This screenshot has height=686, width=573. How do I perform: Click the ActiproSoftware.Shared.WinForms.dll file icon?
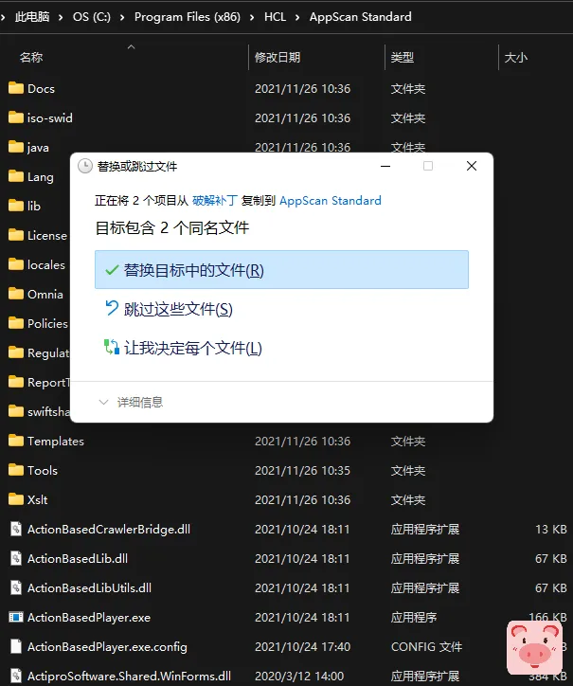(16, 676)
